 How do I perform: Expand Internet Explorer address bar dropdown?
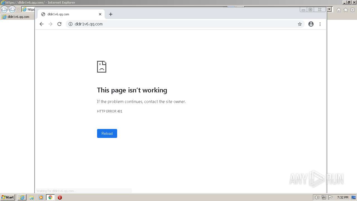pos(329,9)
